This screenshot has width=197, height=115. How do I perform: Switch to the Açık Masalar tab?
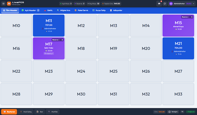point(31,10)
